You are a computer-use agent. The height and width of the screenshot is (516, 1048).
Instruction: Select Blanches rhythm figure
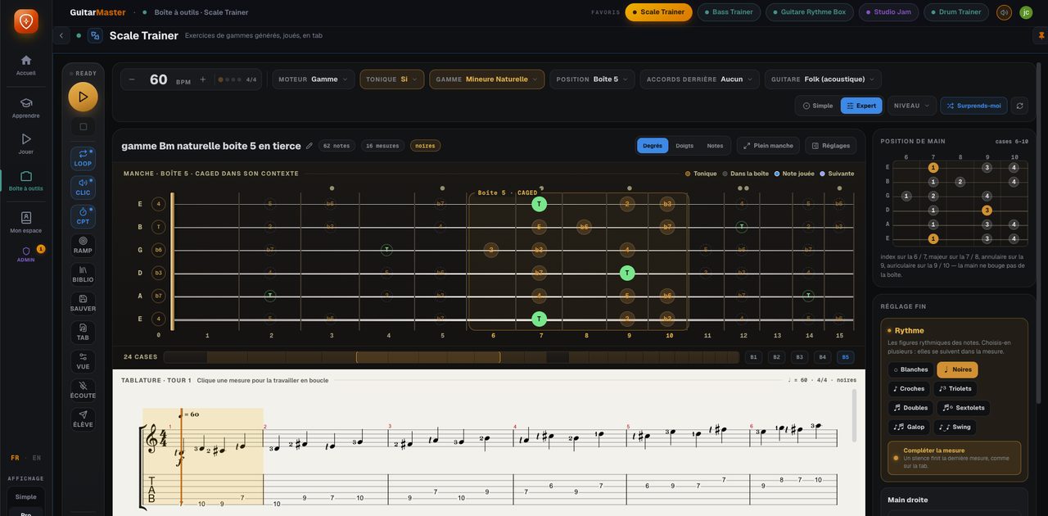click(910, 369)
